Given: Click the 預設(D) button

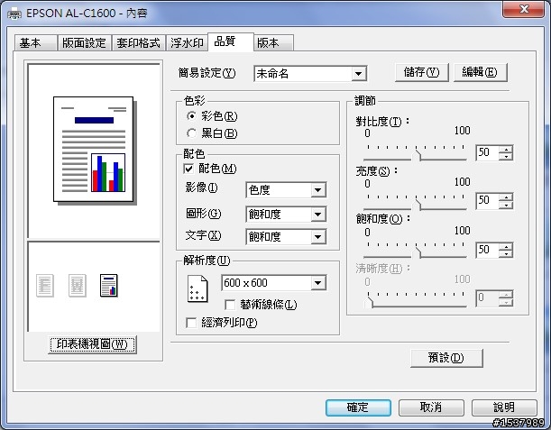Looking at the screenshot, I should coord(446,358).
